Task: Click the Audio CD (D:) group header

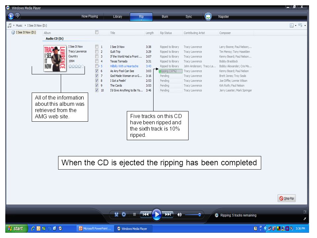Action: (54, 39)
